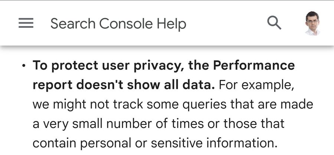
Task: Open the hamburger navigation menu
Action: click(x=26, y=23)
